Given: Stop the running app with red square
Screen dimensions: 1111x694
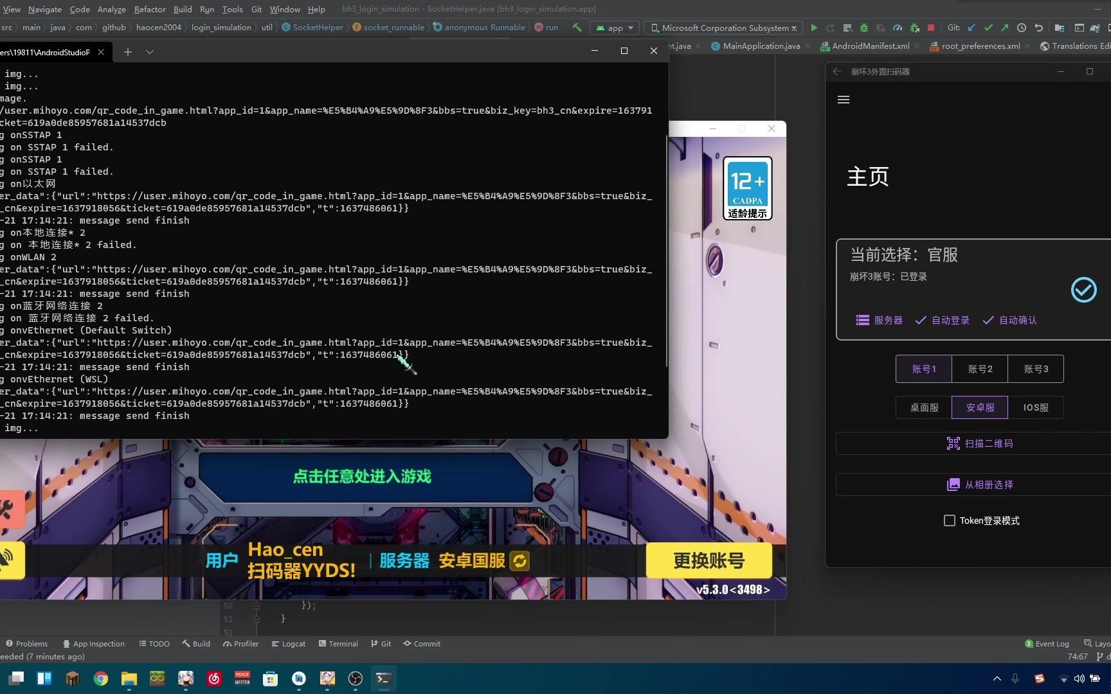Looking at the screenshot, I should pyautogui.click(x=931, y=28).
